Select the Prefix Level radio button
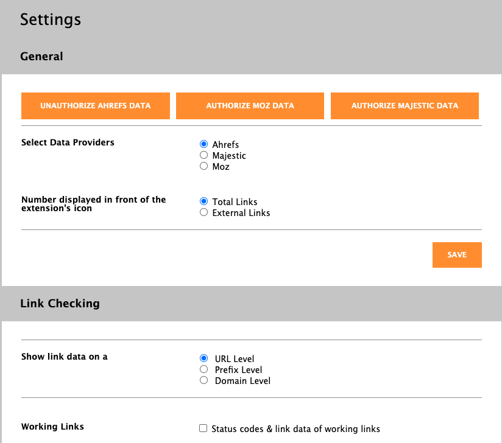The width and height of the screenshot is (502, 443). click(x=204, y=369)
